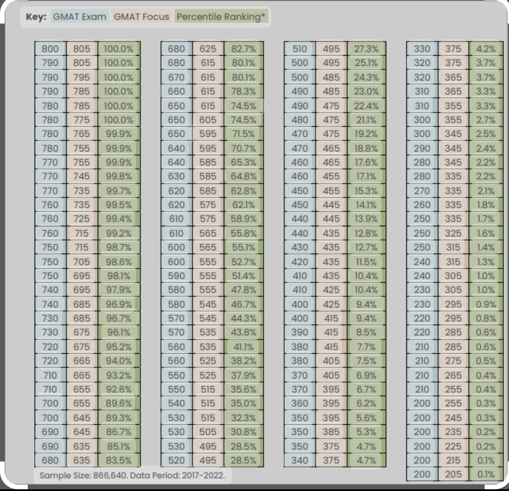The width and height of the screenshot is (509, 491).
Task: Click the GMAT Exam score 670 cell
Action: [x=177, y=77]
